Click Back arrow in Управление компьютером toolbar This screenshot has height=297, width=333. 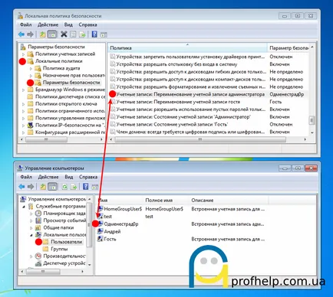pos(21,187)
